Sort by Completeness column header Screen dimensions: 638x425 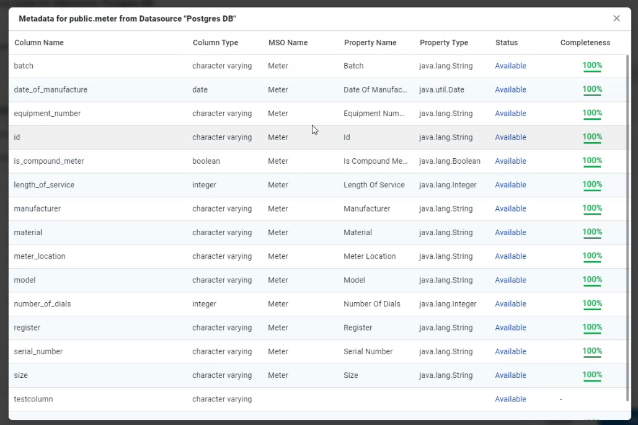point(585,43)
